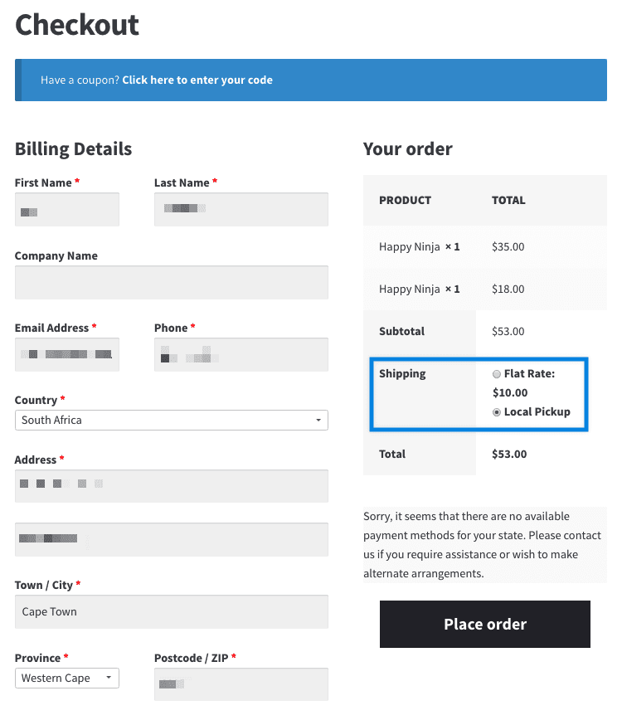Select the Town / City field
Screen dimensions: 622x720
[171, 611]
